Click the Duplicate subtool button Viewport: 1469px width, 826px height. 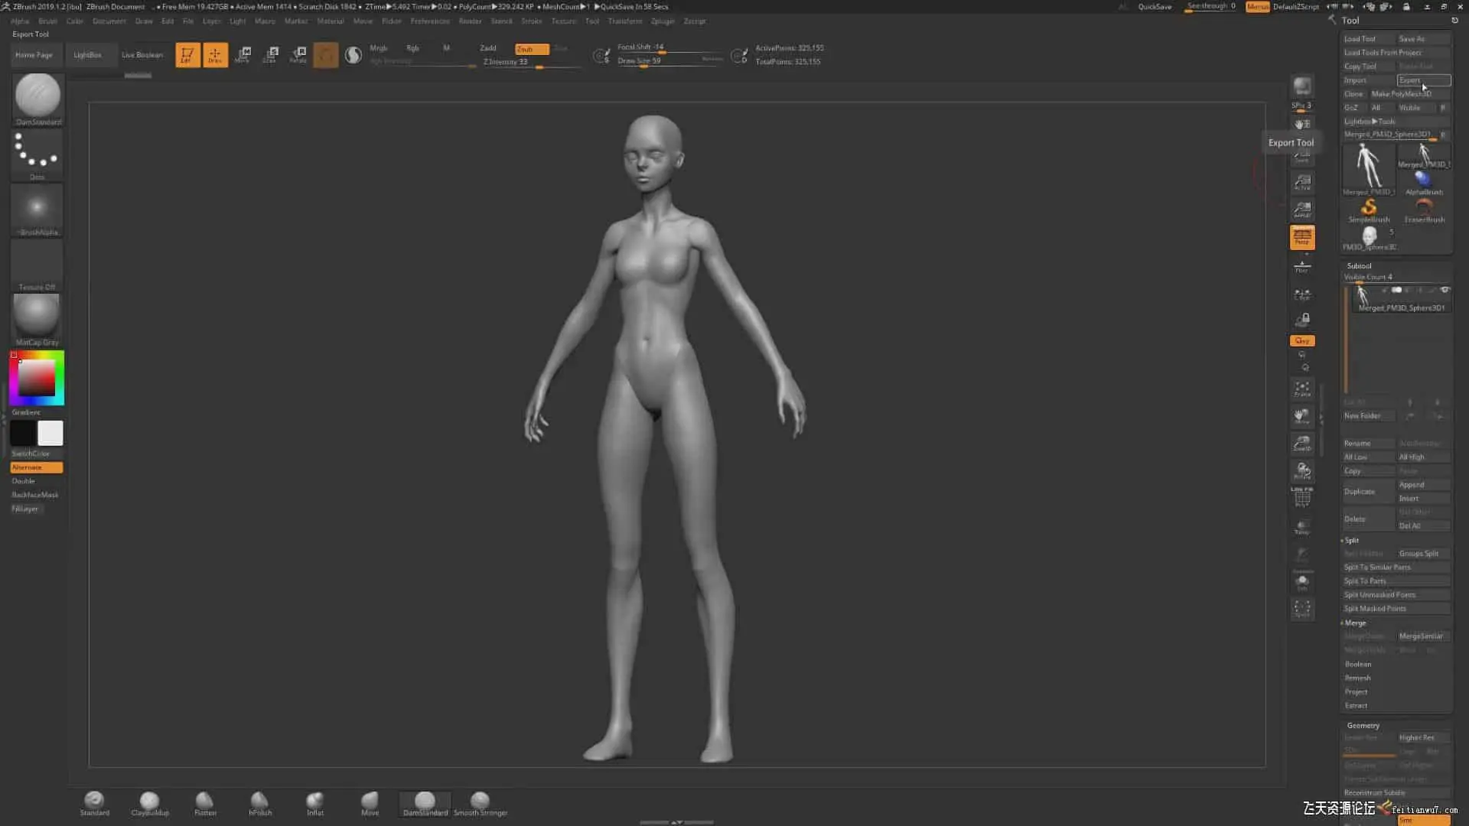[x=1367, y=491]
